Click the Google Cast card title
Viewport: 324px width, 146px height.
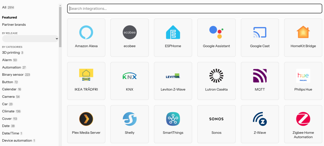click(260, 46)
